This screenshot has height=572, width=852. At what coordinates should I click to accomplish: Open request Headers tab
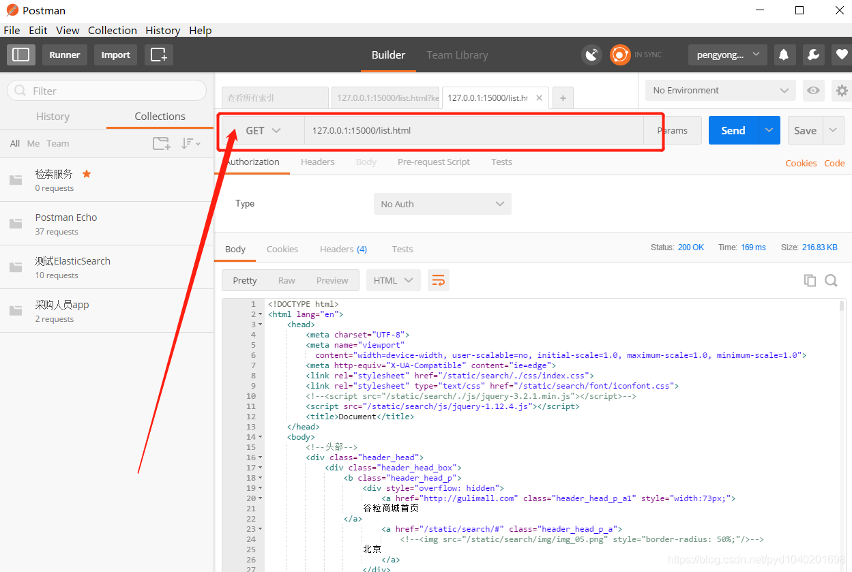[x=317, y=162]
